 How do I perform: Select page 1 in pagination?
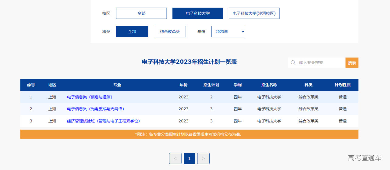click(189, 158)
